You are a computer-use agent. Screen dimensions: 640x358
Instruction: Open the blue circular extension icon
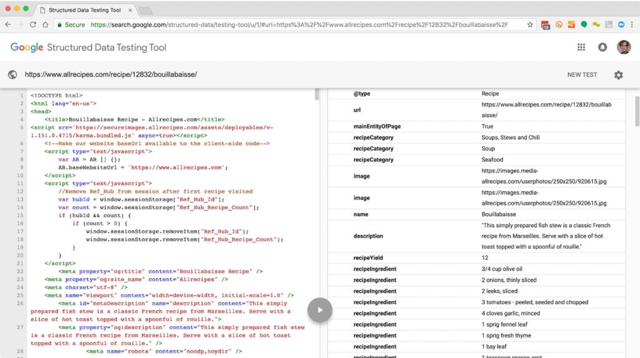621,24
